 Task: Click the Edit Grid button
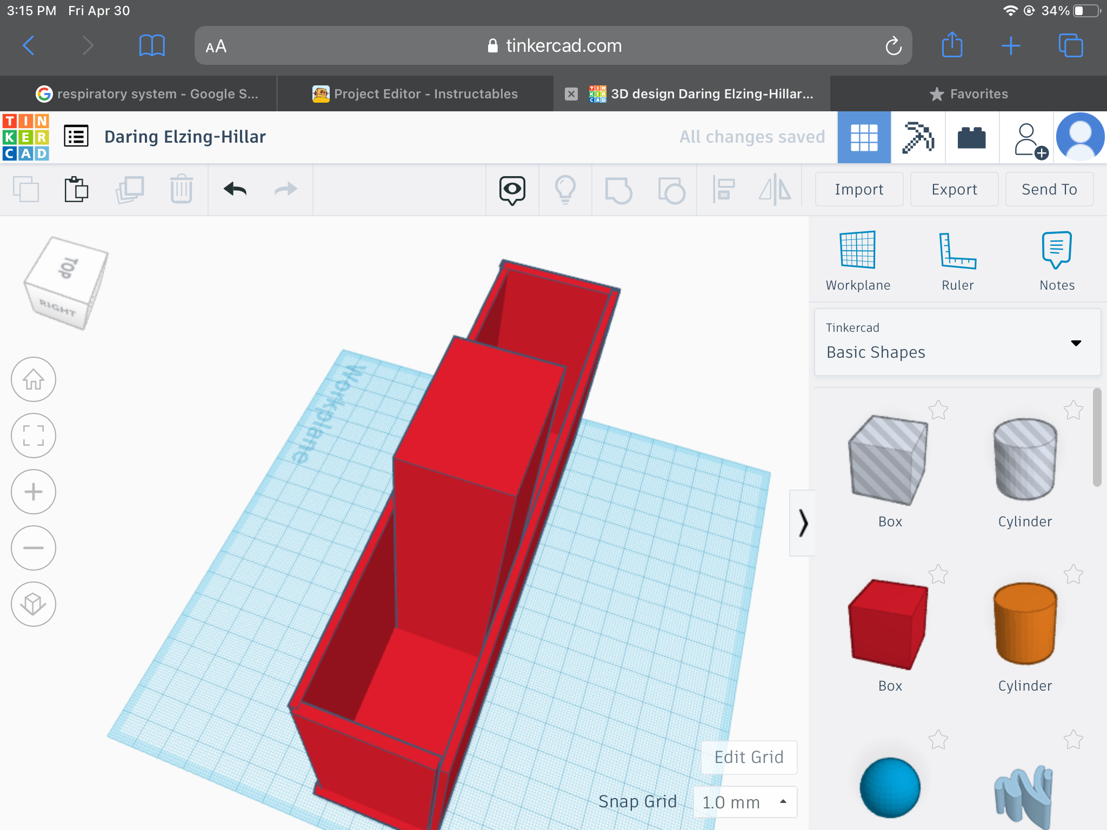click(749, 757)
